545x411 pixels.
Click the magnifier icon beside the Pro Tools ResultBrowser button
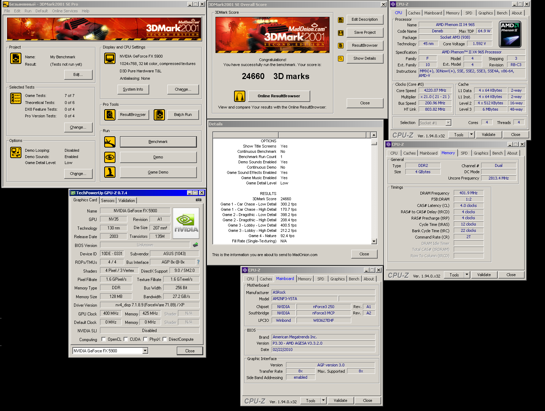click(x=110, y=115)
